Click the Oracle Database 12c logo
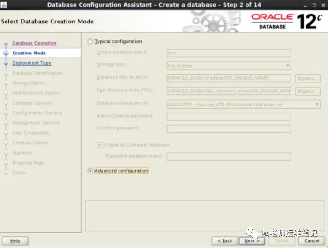 coord(287,22)
